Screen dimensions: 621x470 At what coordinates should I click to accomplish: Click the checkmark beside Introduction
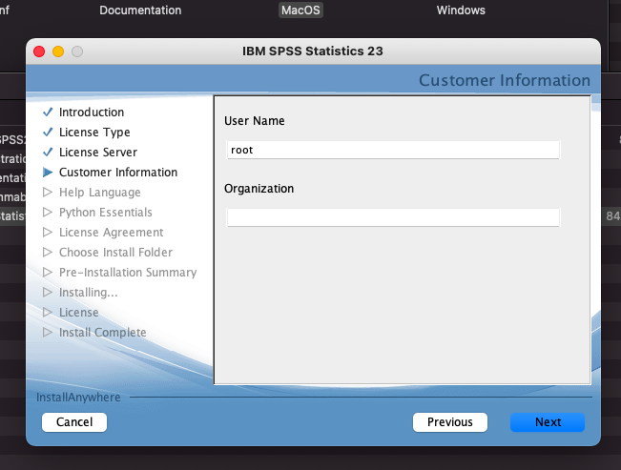48,112
